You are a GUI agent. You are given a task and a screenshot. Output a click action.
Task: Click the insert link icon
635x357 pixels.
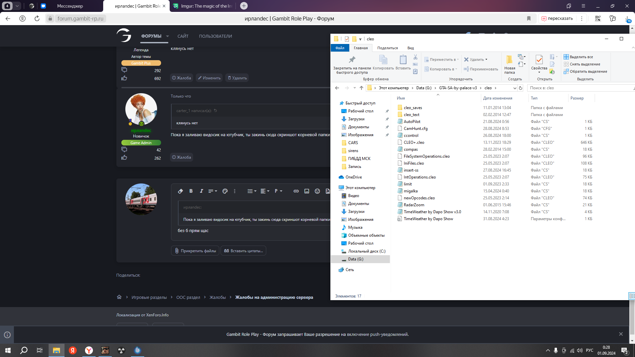click(x=296, y=191)
